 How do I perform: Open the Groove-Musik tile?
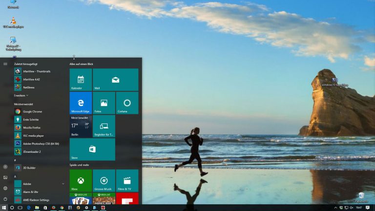(x=104, y=181)
